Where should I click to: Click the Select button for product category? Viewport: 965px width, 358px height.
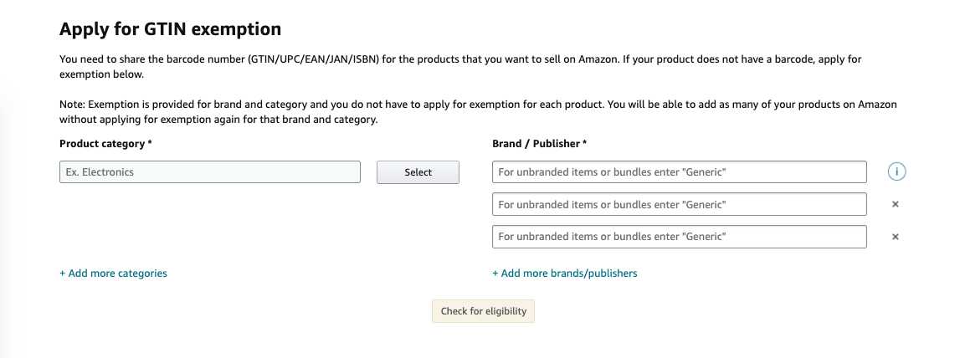click(418, 172)
